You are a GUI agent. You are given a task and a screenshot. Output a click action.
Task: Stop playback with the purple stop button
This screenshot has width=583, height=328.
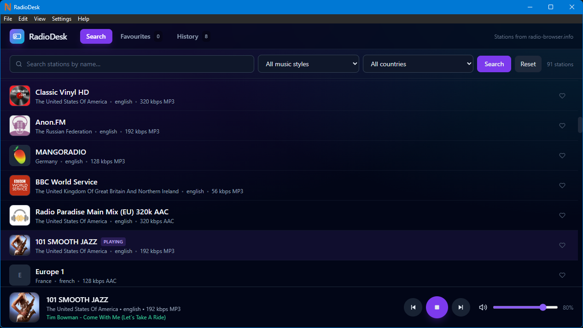[x=437, y=307]
